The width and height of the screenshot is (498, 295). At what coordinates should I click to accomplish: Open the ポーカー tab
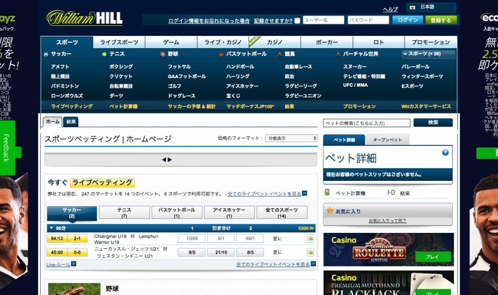(327, 42)
